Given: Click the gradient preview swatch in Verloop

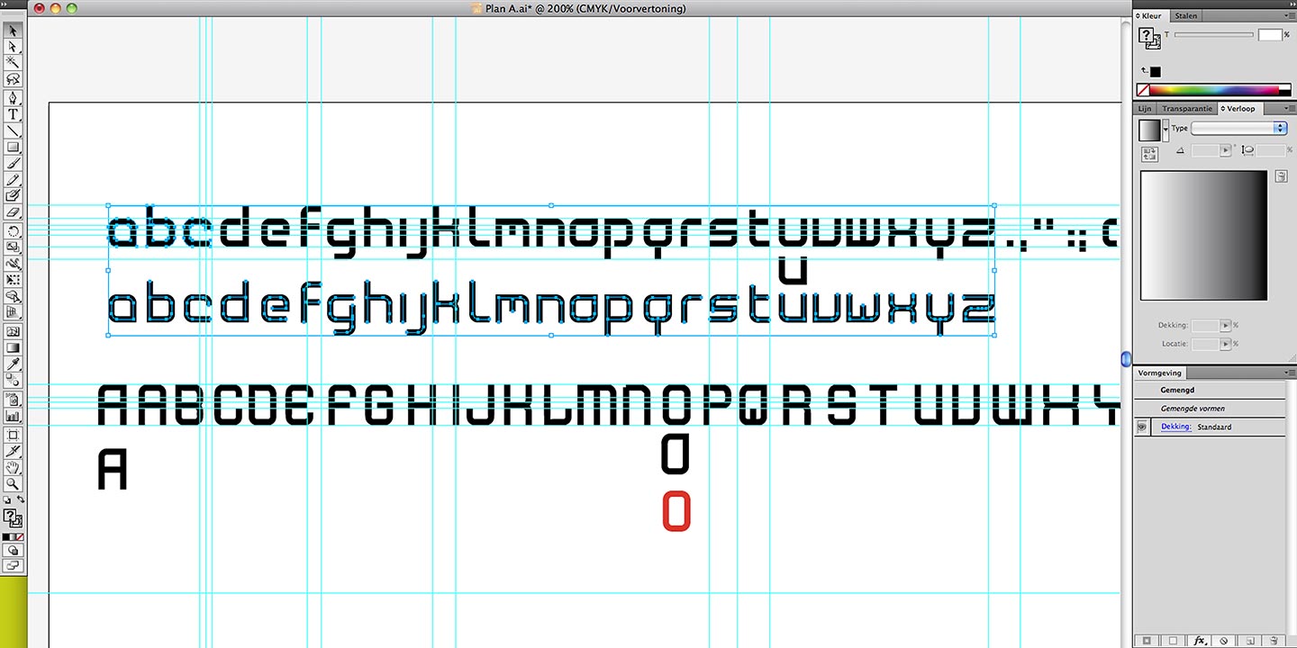Looking at the screenshot, I should point(1149,130).
